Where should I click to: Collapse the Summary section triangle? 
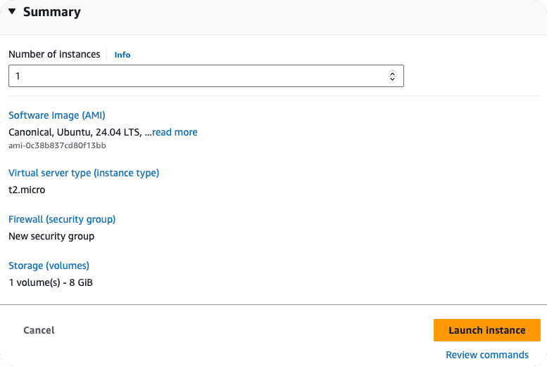coord(12,12)
